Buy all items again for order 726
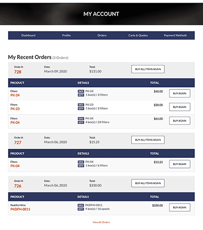 [148, 183]
